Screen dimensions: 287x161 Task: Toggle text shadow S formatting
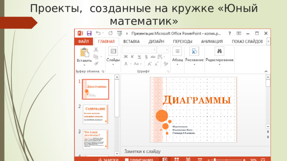pos(146,57)
